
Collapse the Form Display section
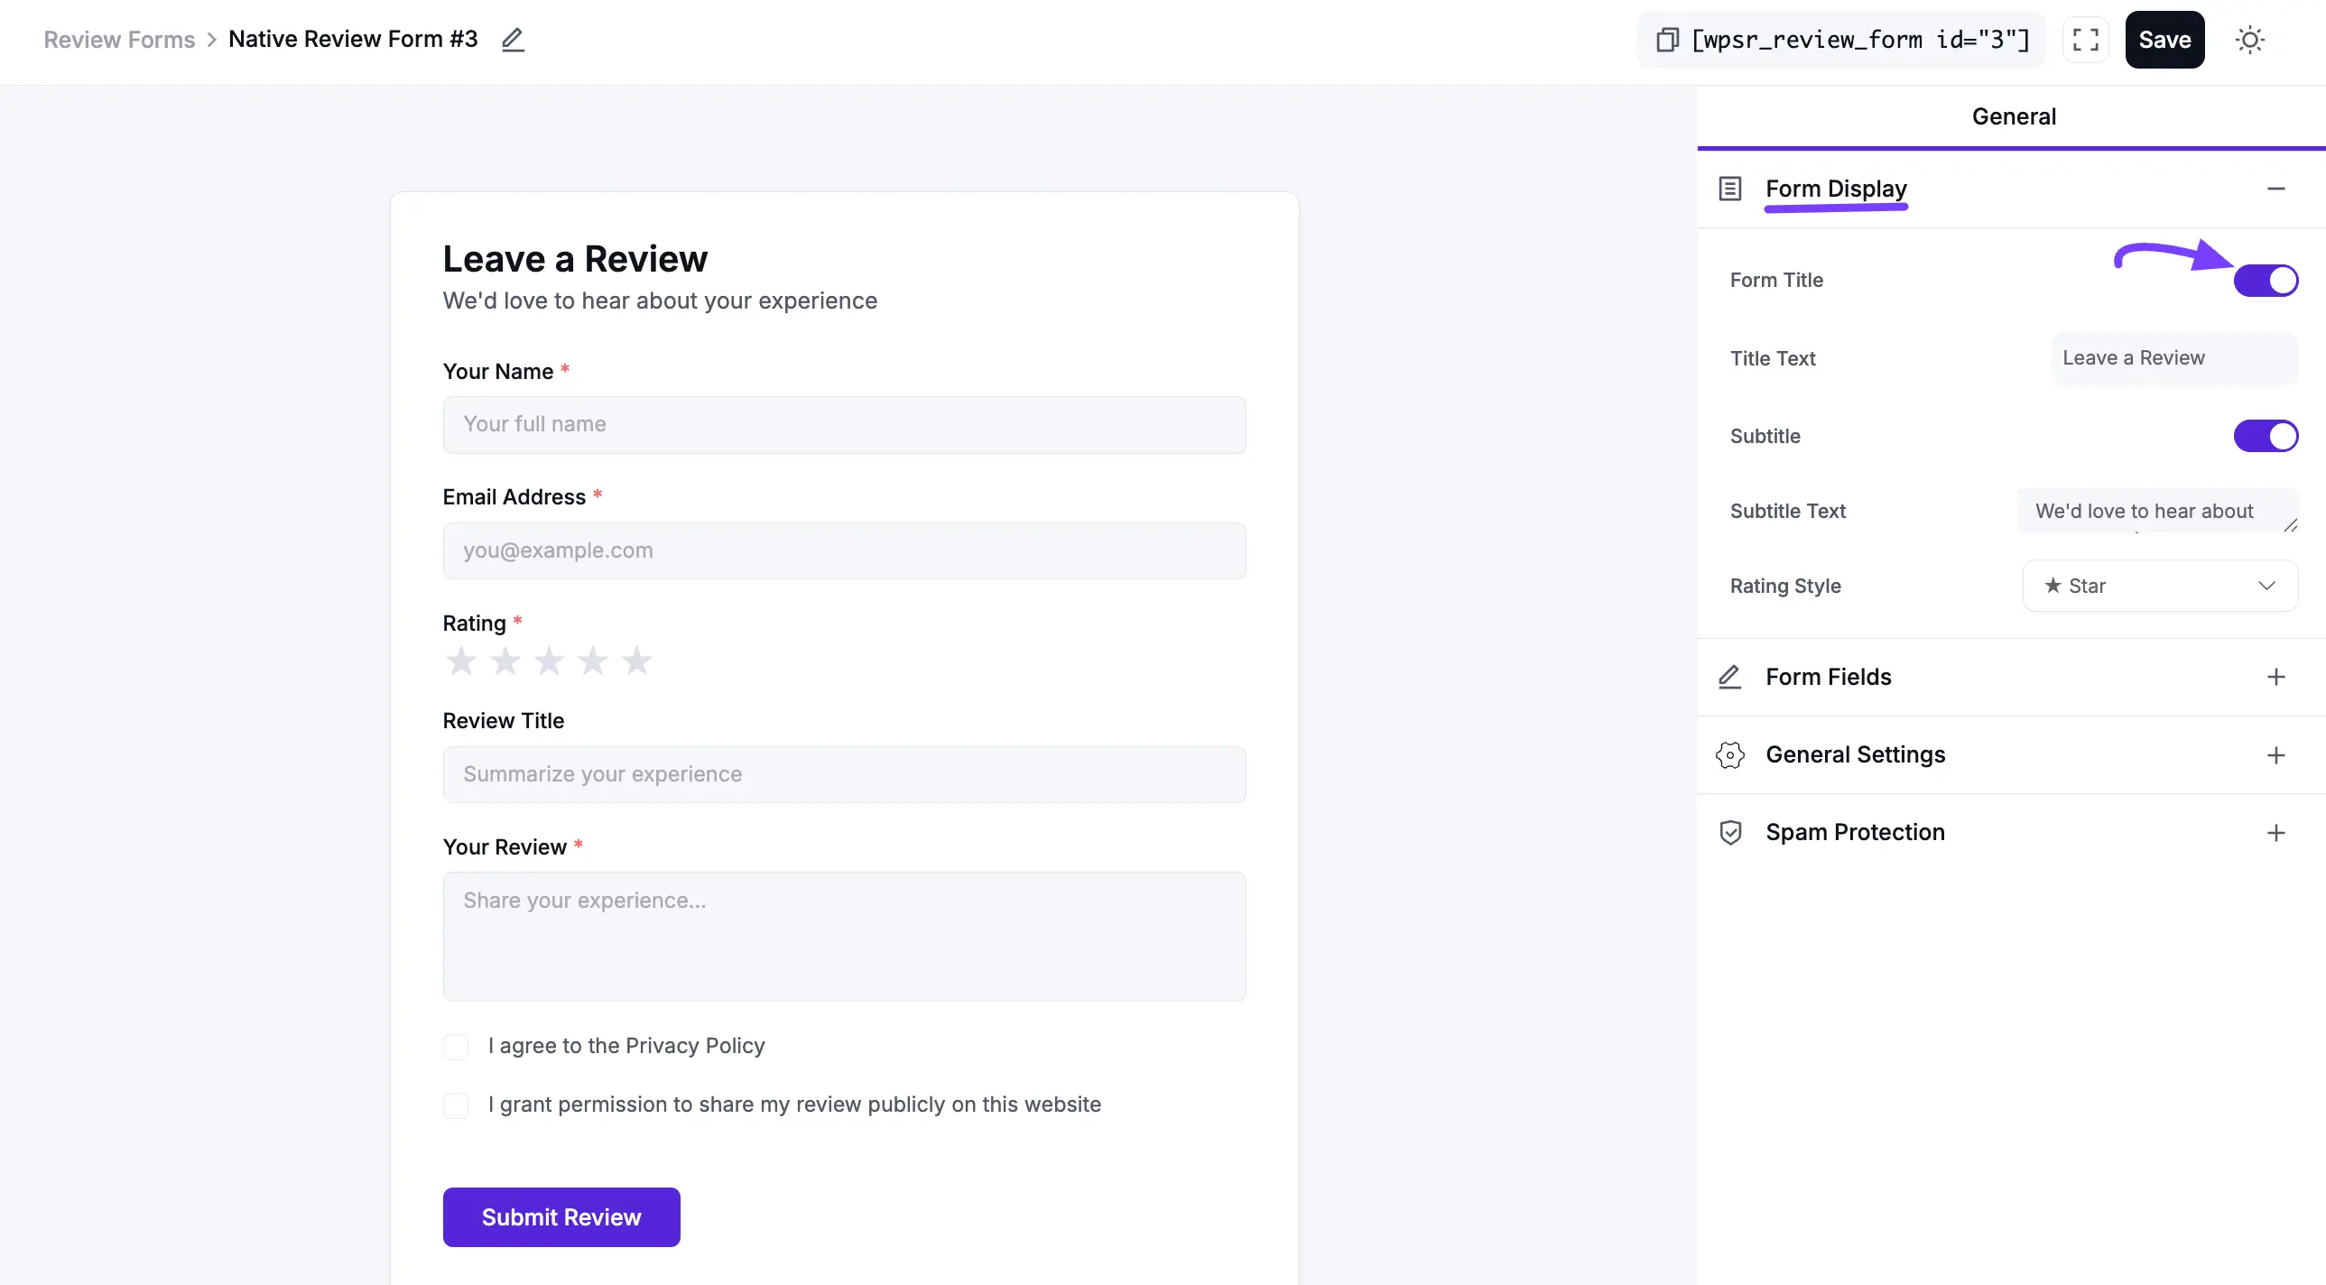pyautogui.click(x=2277, y=189)
